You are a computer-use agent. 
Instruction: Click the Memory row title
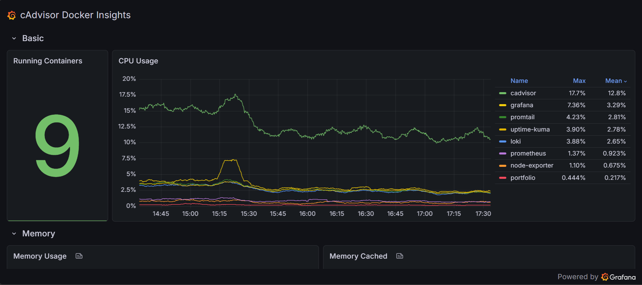tap(39, 234)
